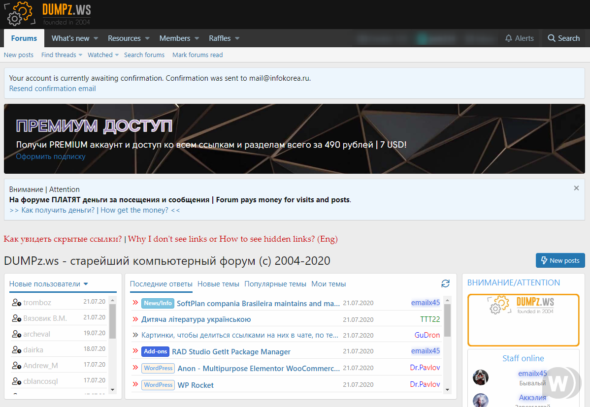Select the Forums tab

click(24, 38)
